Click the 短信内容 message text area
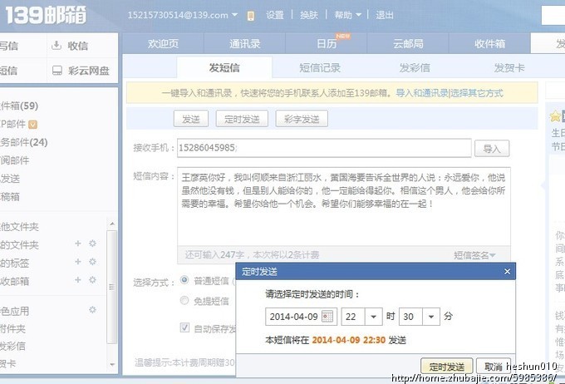 [344, 207]
